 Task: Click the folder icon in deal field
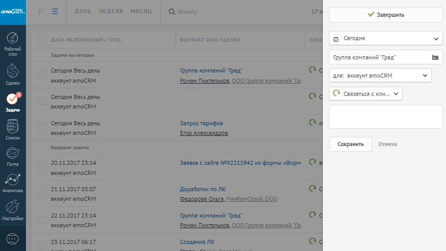coord(435,57)
